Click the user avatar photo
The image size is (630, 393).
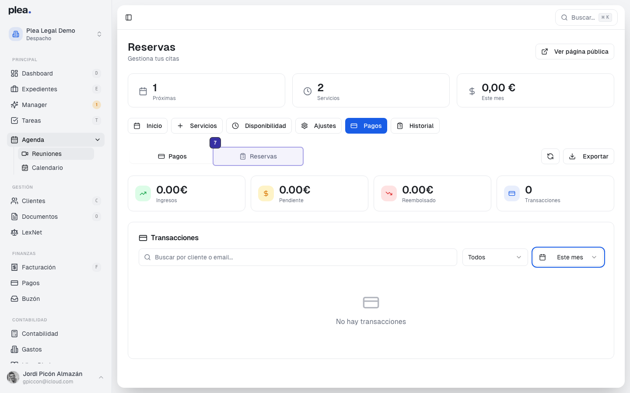point(13,377)
